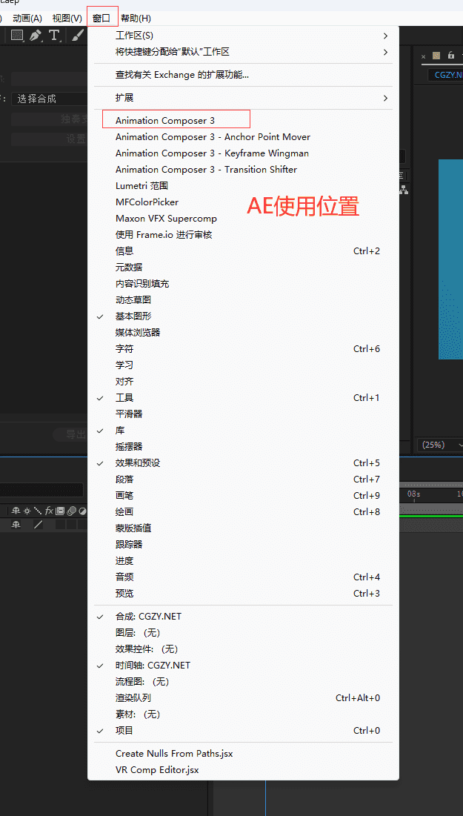Click the CGZY.NET composition tab in the viewer
463x816 pixels.
(x=446, y=74)
